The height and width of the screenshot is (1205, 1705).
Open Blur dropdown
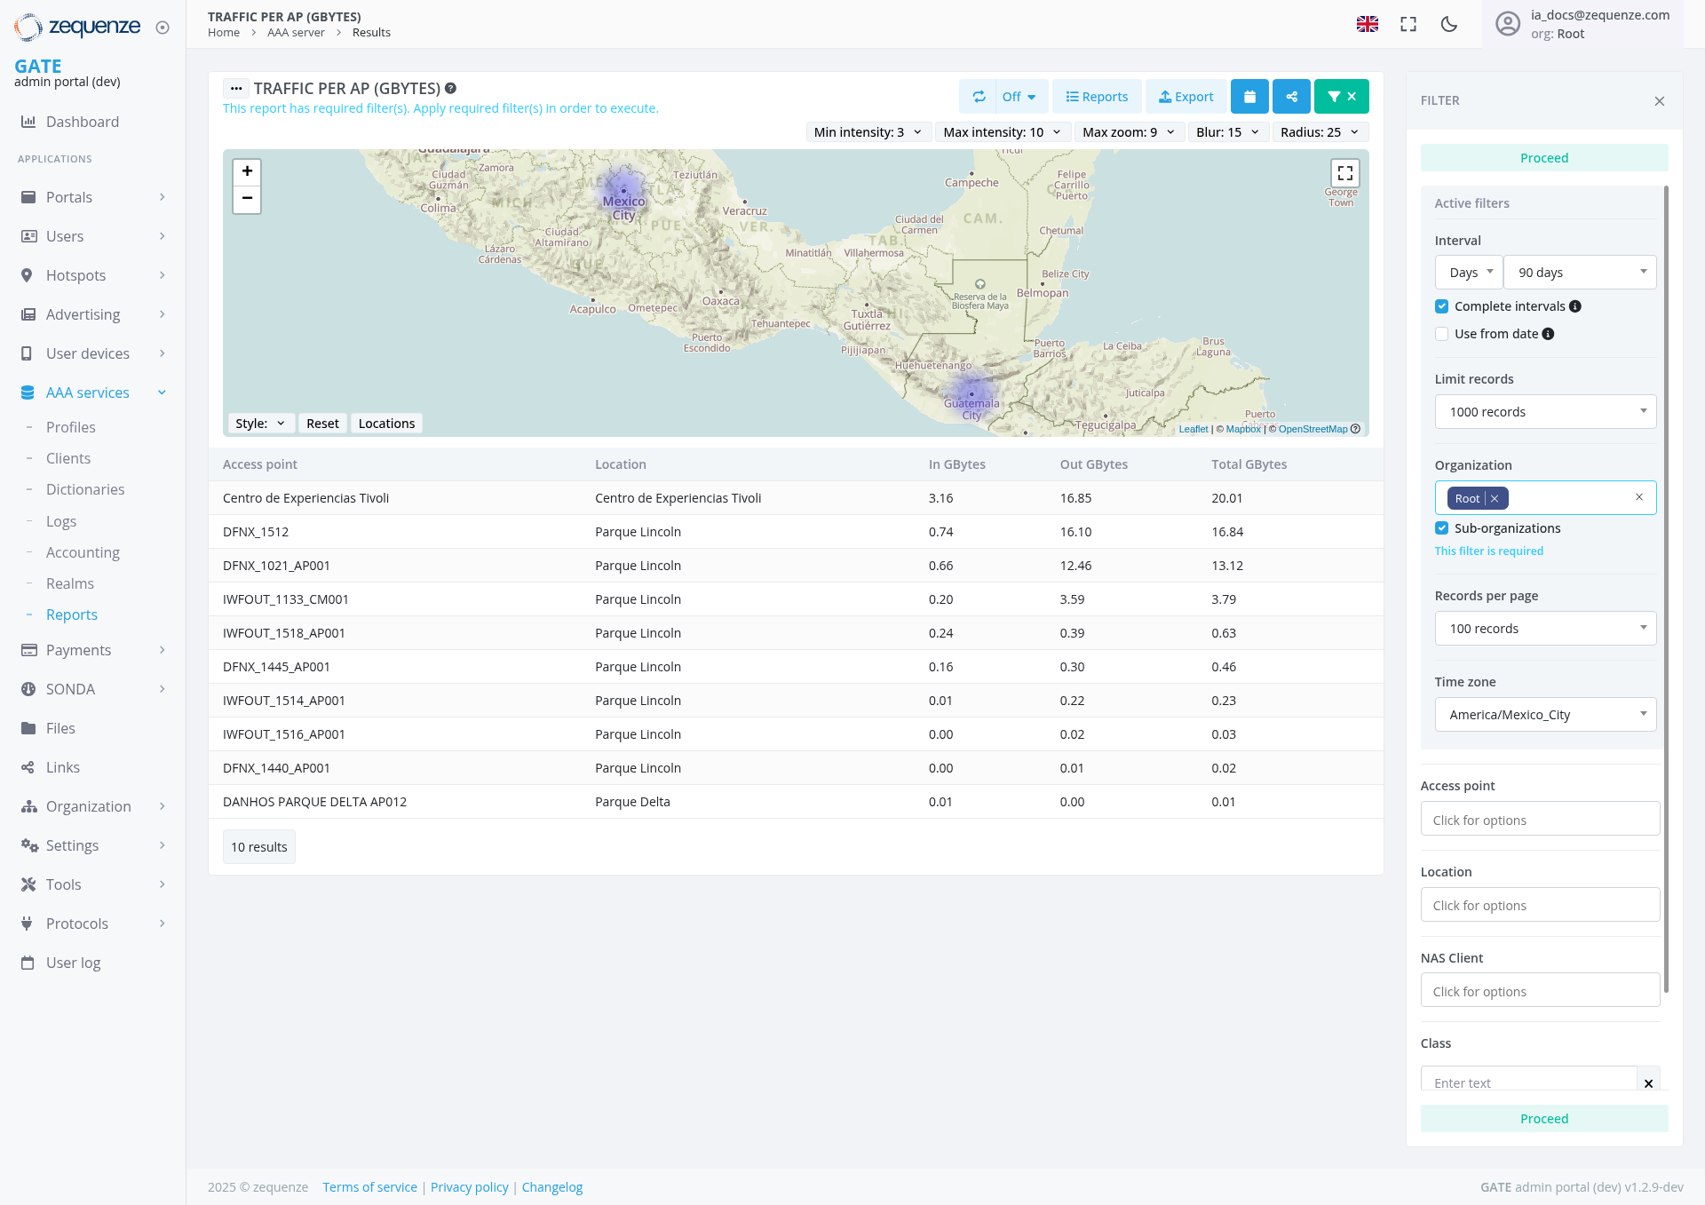click(1228, 132)
